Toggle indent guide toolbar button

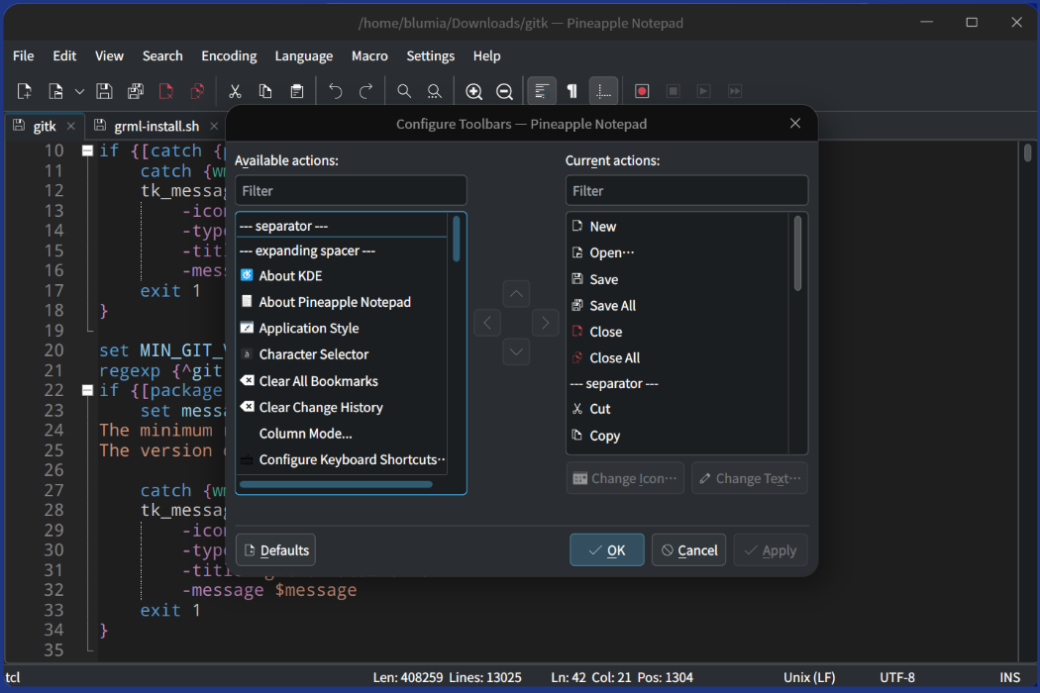(603, 91)
